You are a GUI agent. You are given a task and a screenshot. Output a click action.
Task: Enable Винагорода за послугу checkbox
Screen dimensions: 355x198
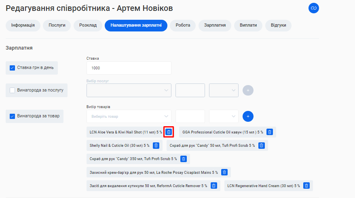pyautogui.click(x=12, y=90)
